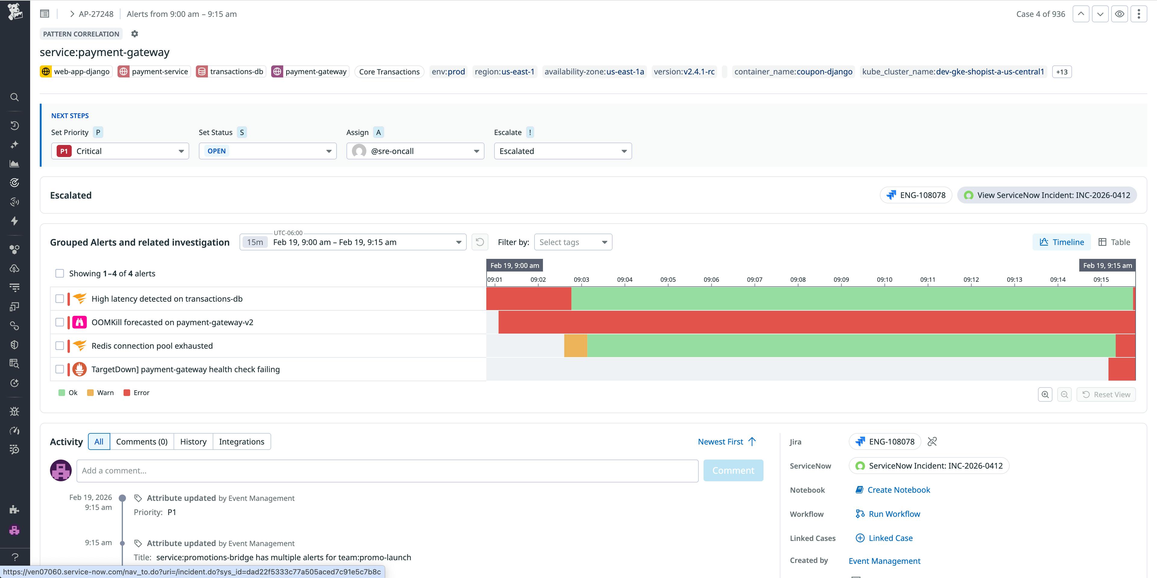Open the Select tags filter dropdown
Viewport: 1157px width, 578px height.
(573, 242)
